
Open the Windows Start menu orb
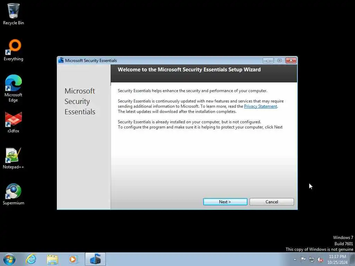coord(9,259)
